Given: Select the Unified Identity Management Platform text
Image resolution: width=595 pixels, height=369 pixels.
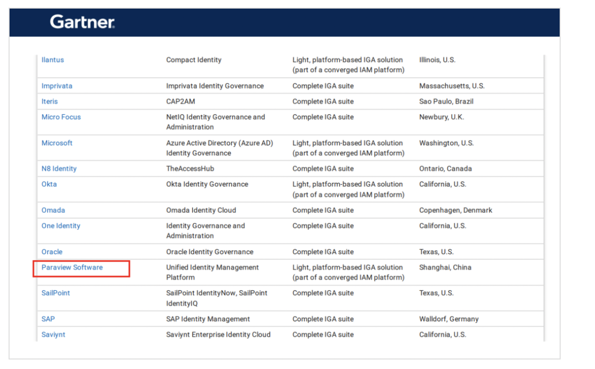Looking at the screenshot, I should 212,272.
